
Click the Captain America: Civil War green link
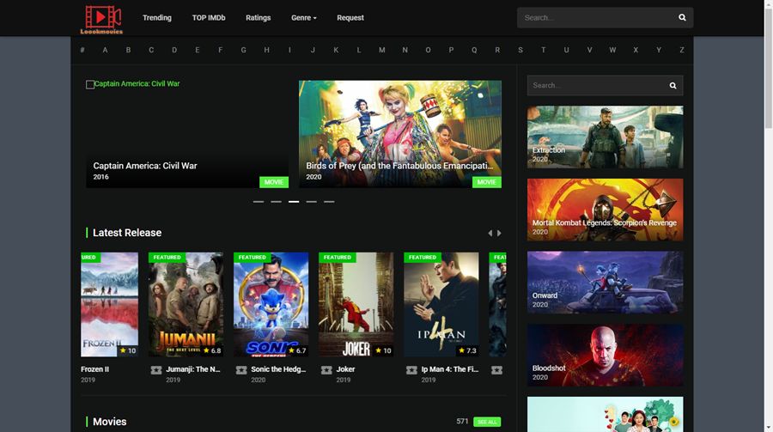137,84
